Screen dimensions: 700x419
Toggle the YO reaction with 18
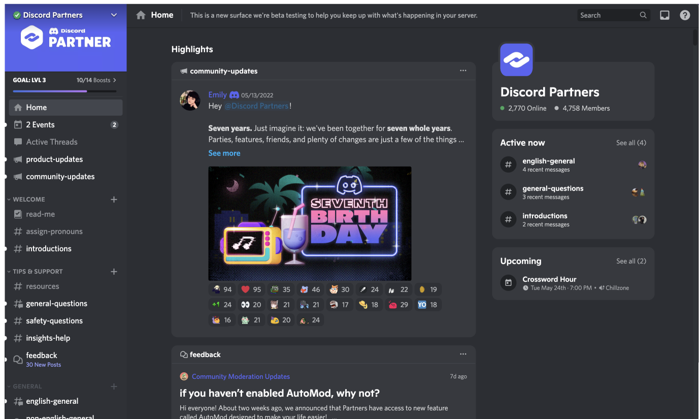click(x=427, y=305)
